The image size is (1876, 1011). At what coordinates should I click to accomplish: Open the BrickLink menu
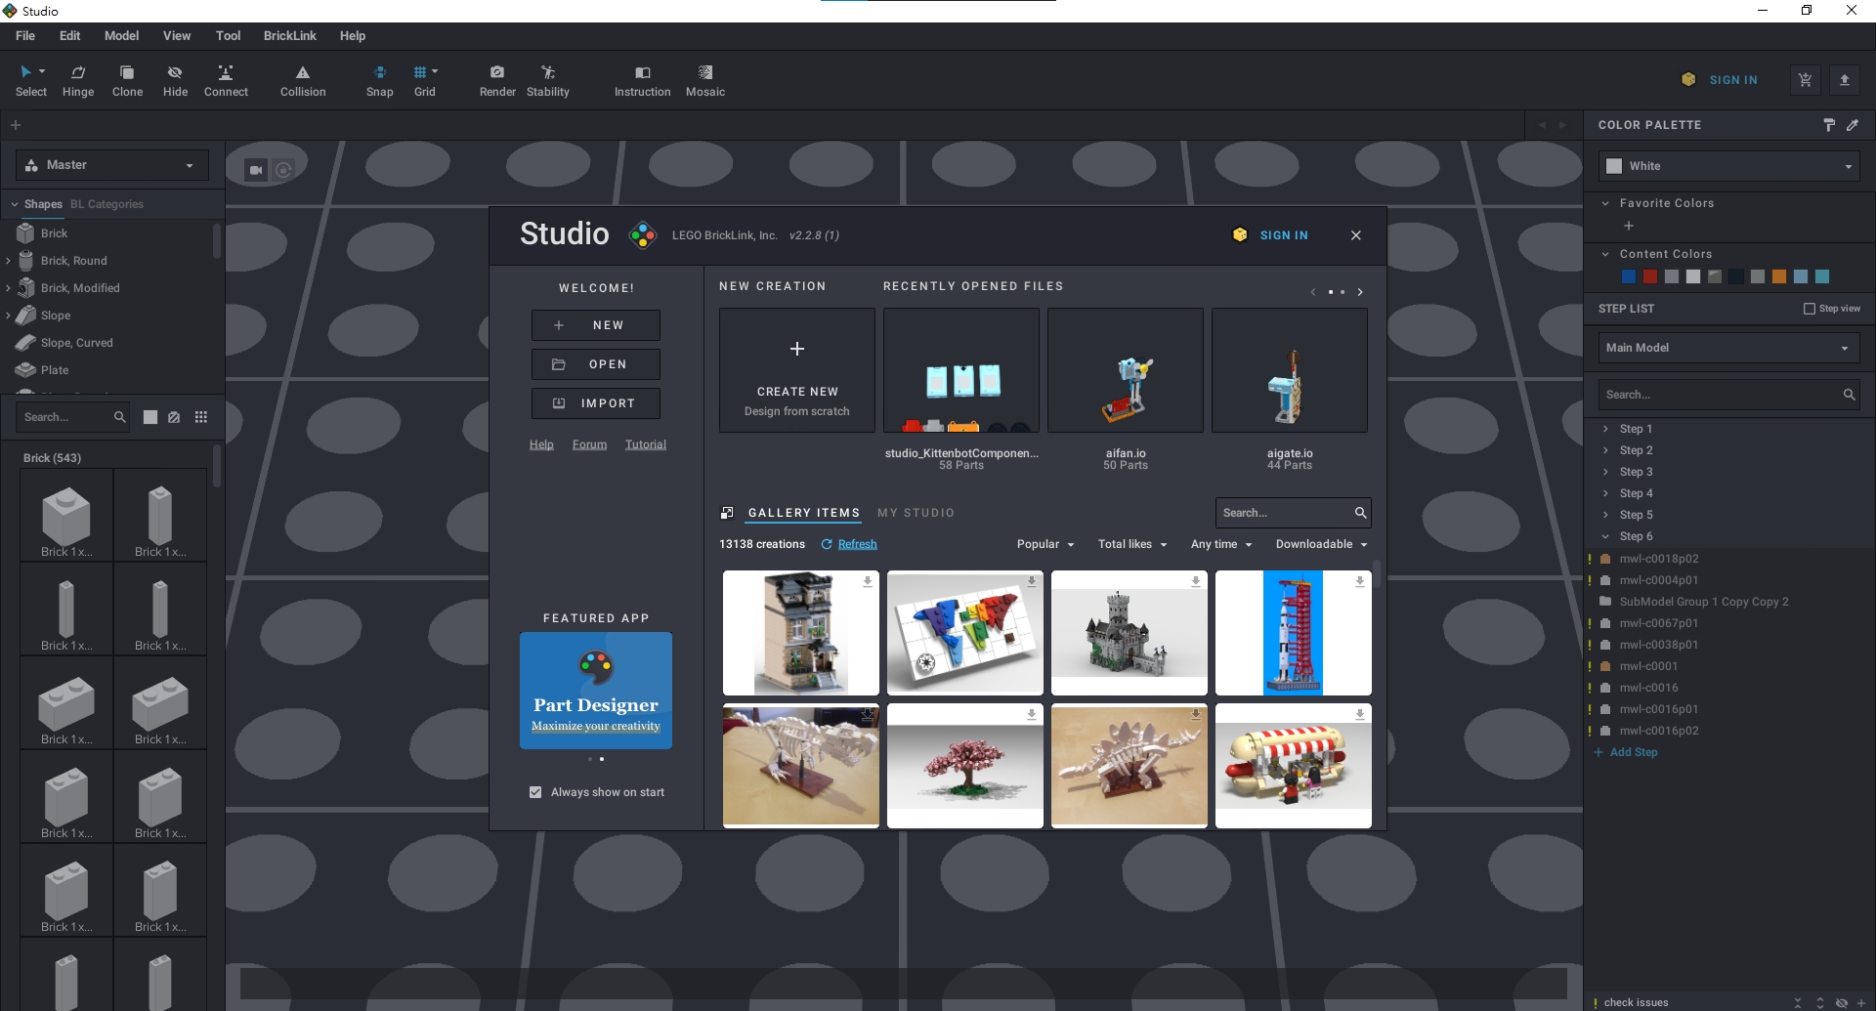[289, 36]
